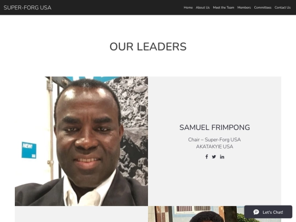Image resolution: width=296 pixels, height=222 pixels.
Task: Click Samuel Frimpong's portrait photo
Action: click(81, 141)
